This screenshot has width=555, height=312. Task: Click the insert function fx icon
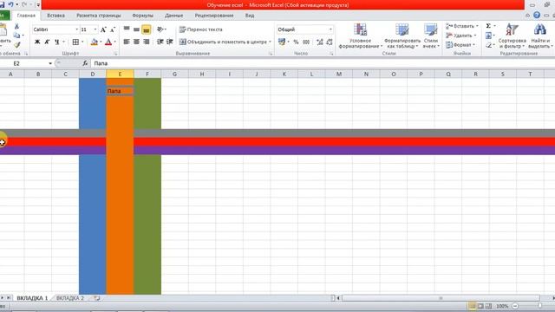(x=85, y=63)
